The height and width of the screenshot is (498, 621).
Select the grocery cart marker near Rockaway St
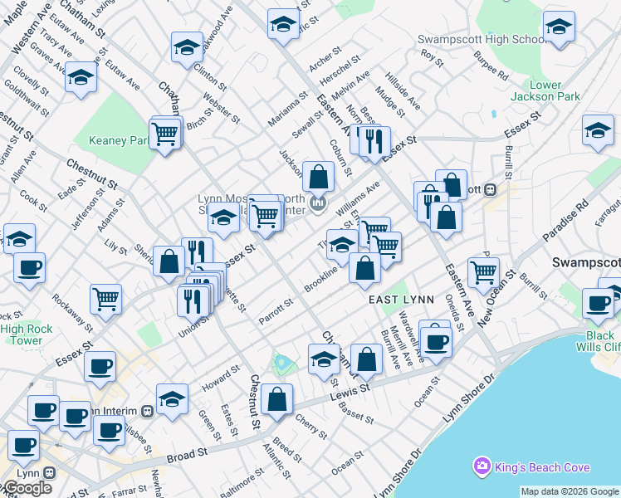[x=105, y=302]
